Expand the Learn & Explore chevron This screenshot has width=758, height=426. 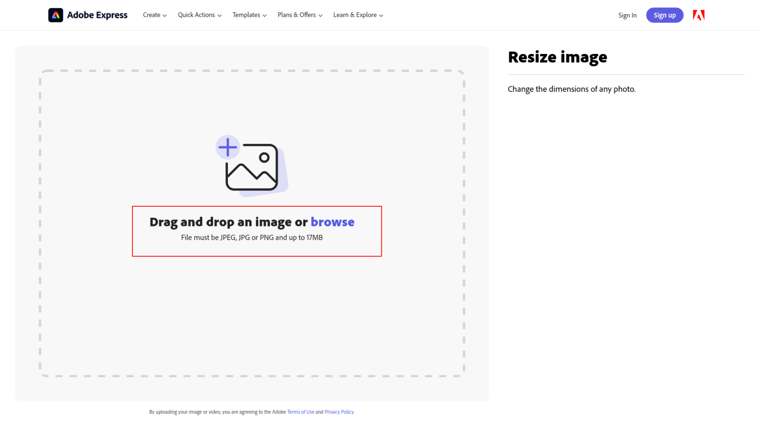381,15
